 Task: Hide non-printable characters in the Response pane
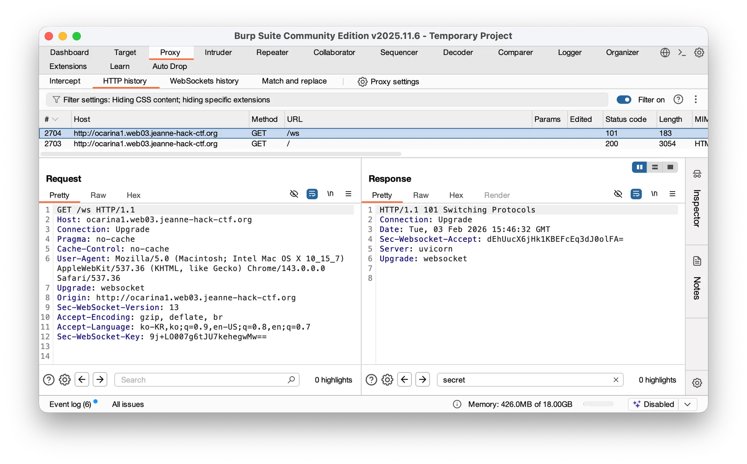coord(654,194)
